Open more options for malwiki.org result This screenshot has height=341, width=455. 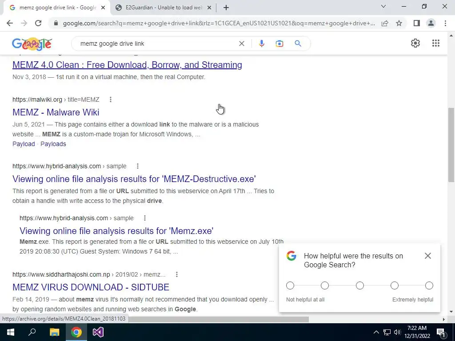(110, 99)
